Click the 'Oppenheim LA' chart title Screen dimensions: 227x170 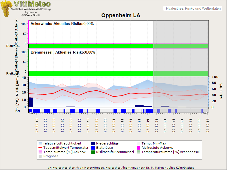(x=121, y=16)
